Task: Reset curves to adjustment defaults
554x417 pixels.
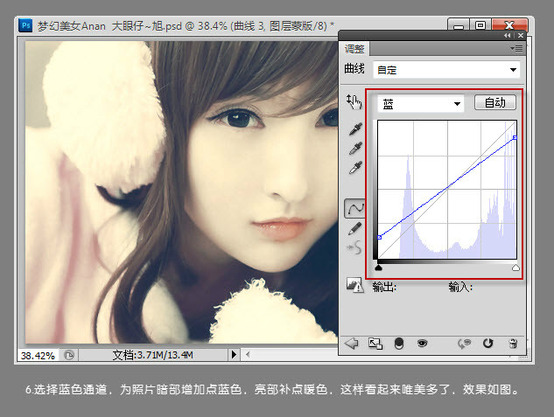Action: click(x=488, y=344)
